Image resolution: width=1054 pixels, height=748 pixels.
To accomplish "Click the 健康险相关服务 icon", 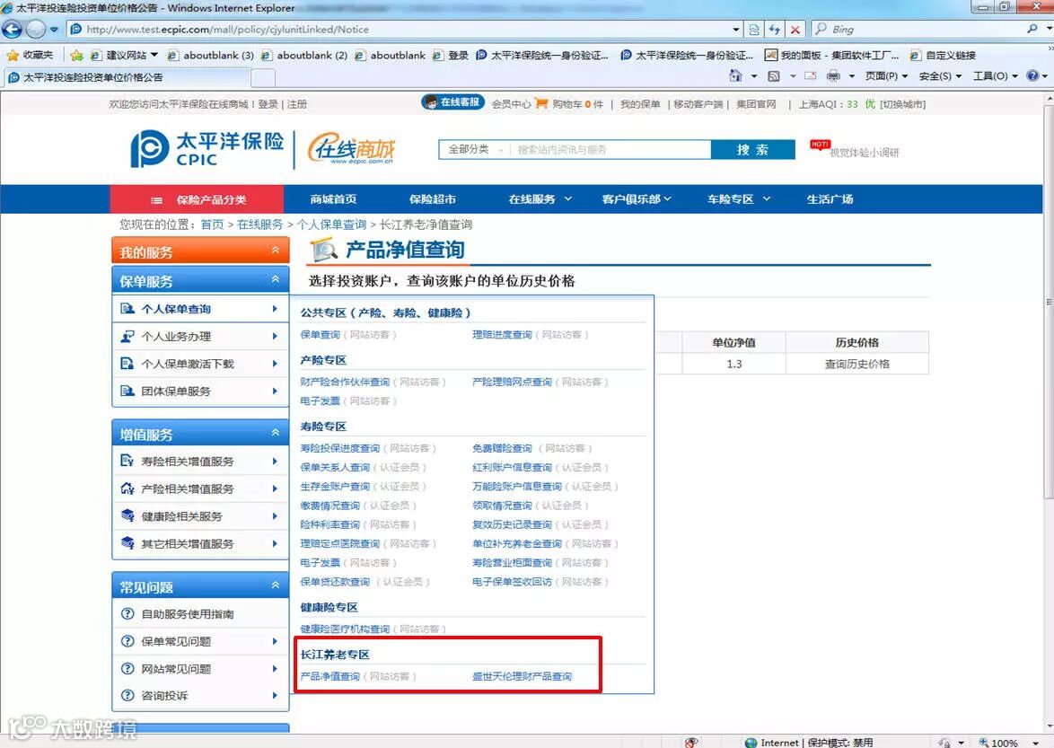I will pos(127,516).
